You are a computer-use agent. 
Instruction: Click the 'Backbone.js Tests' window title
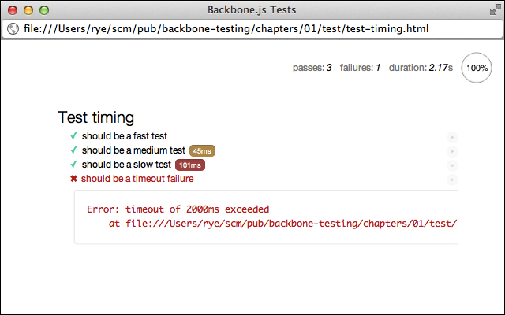click(252, 10)
